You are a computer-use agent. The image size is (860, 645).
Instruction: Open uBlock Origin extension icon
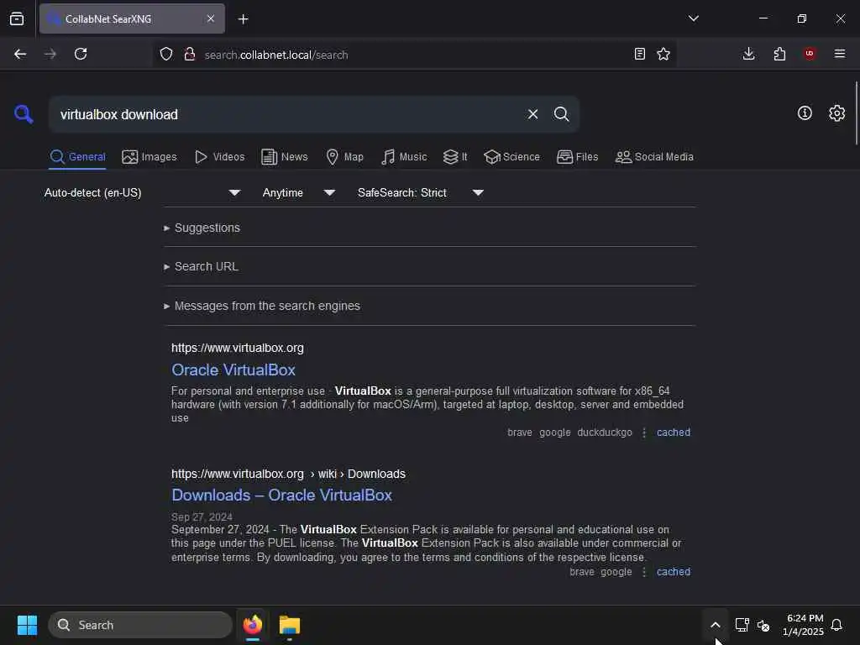pos(810,53)
